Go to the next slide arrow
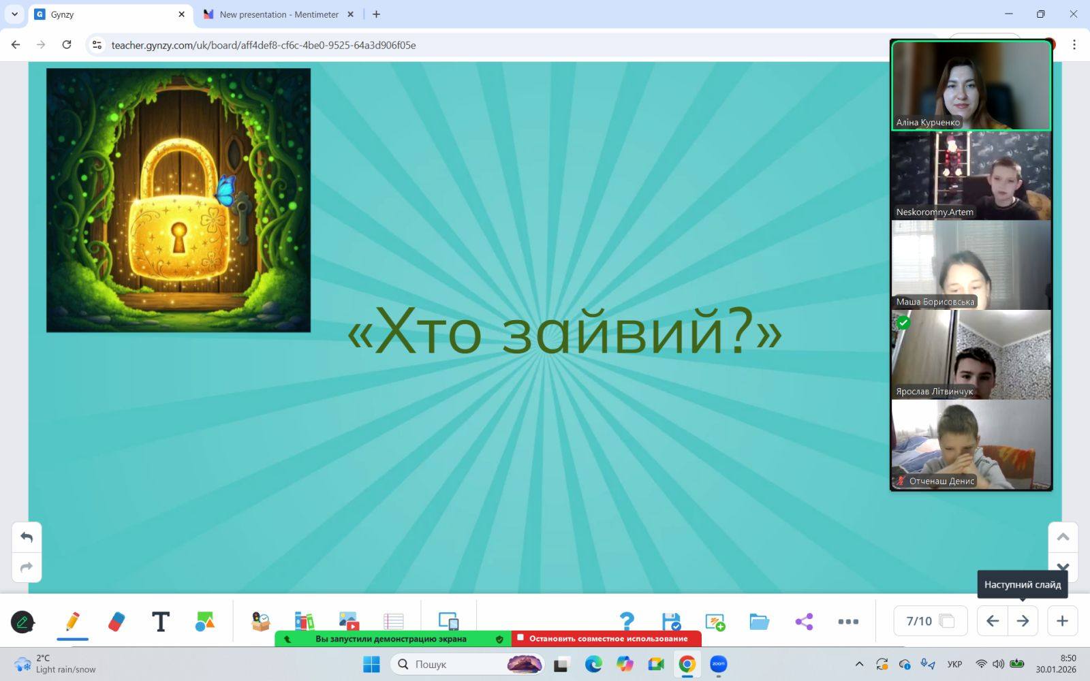The width and height of the screenshot is (1090, 681). (x=1023, y=621)
